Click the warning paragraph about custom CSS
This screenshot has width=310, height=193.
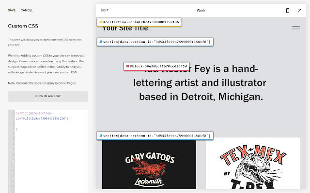46,64
